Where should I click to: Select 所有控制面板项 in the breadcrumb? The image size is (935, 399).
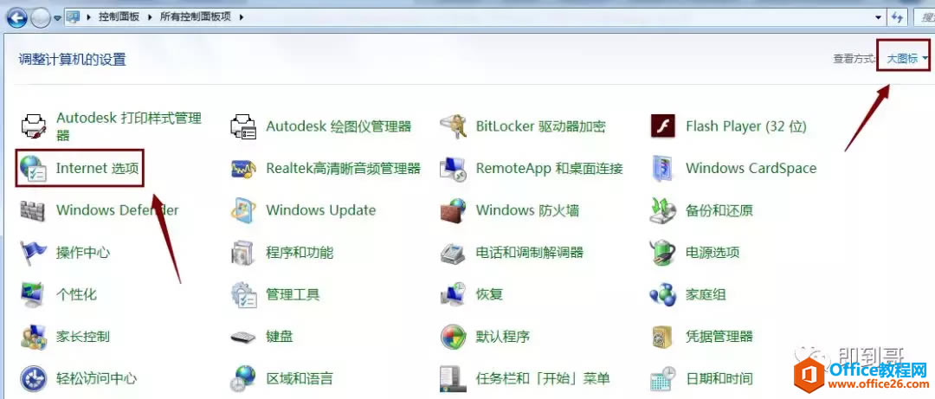coord(197,16)
